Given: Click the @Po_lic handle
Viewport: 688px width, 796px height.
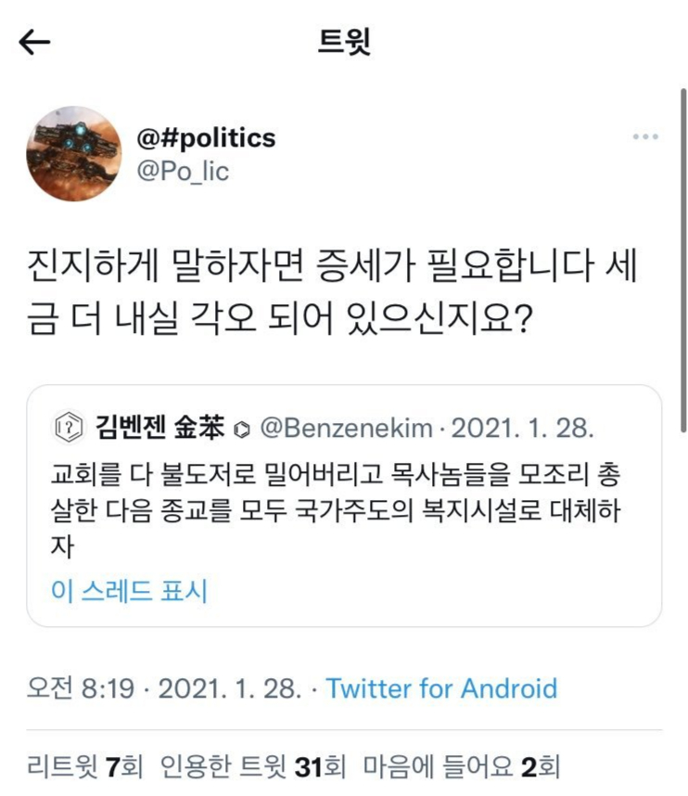Looking at the screenshot, I should (x=183, y=171).
